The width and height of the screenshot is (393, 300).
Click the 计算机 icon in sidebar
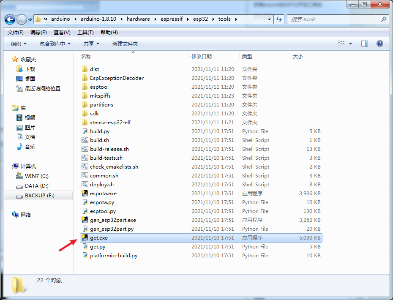pyautogui.click(x=15, y=166)
